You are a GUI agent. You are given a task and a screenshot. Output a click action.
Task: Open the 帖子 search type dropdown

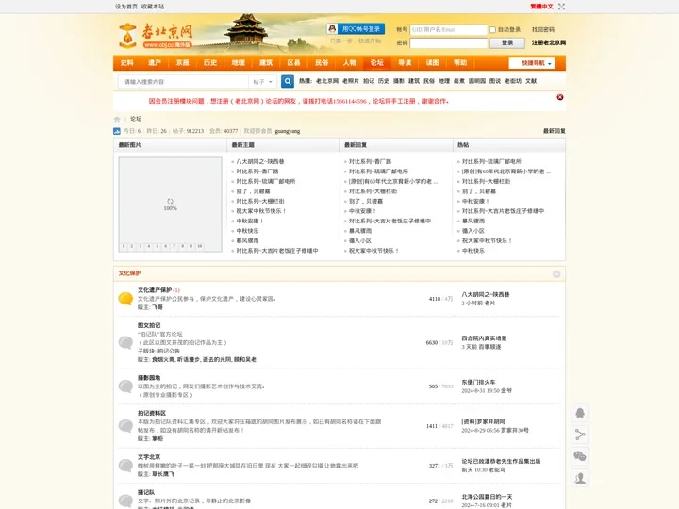(262, 82)
